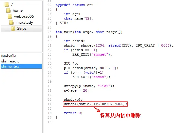181x133 pixels.
Task: Click the 'int age;' code line
Action: (72, 14)
